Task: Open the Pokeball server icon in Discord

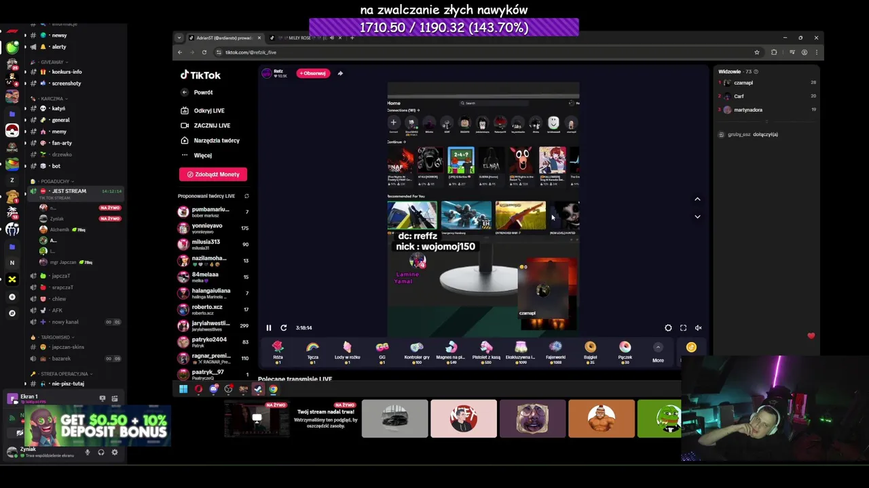Action: pos(12,130)
